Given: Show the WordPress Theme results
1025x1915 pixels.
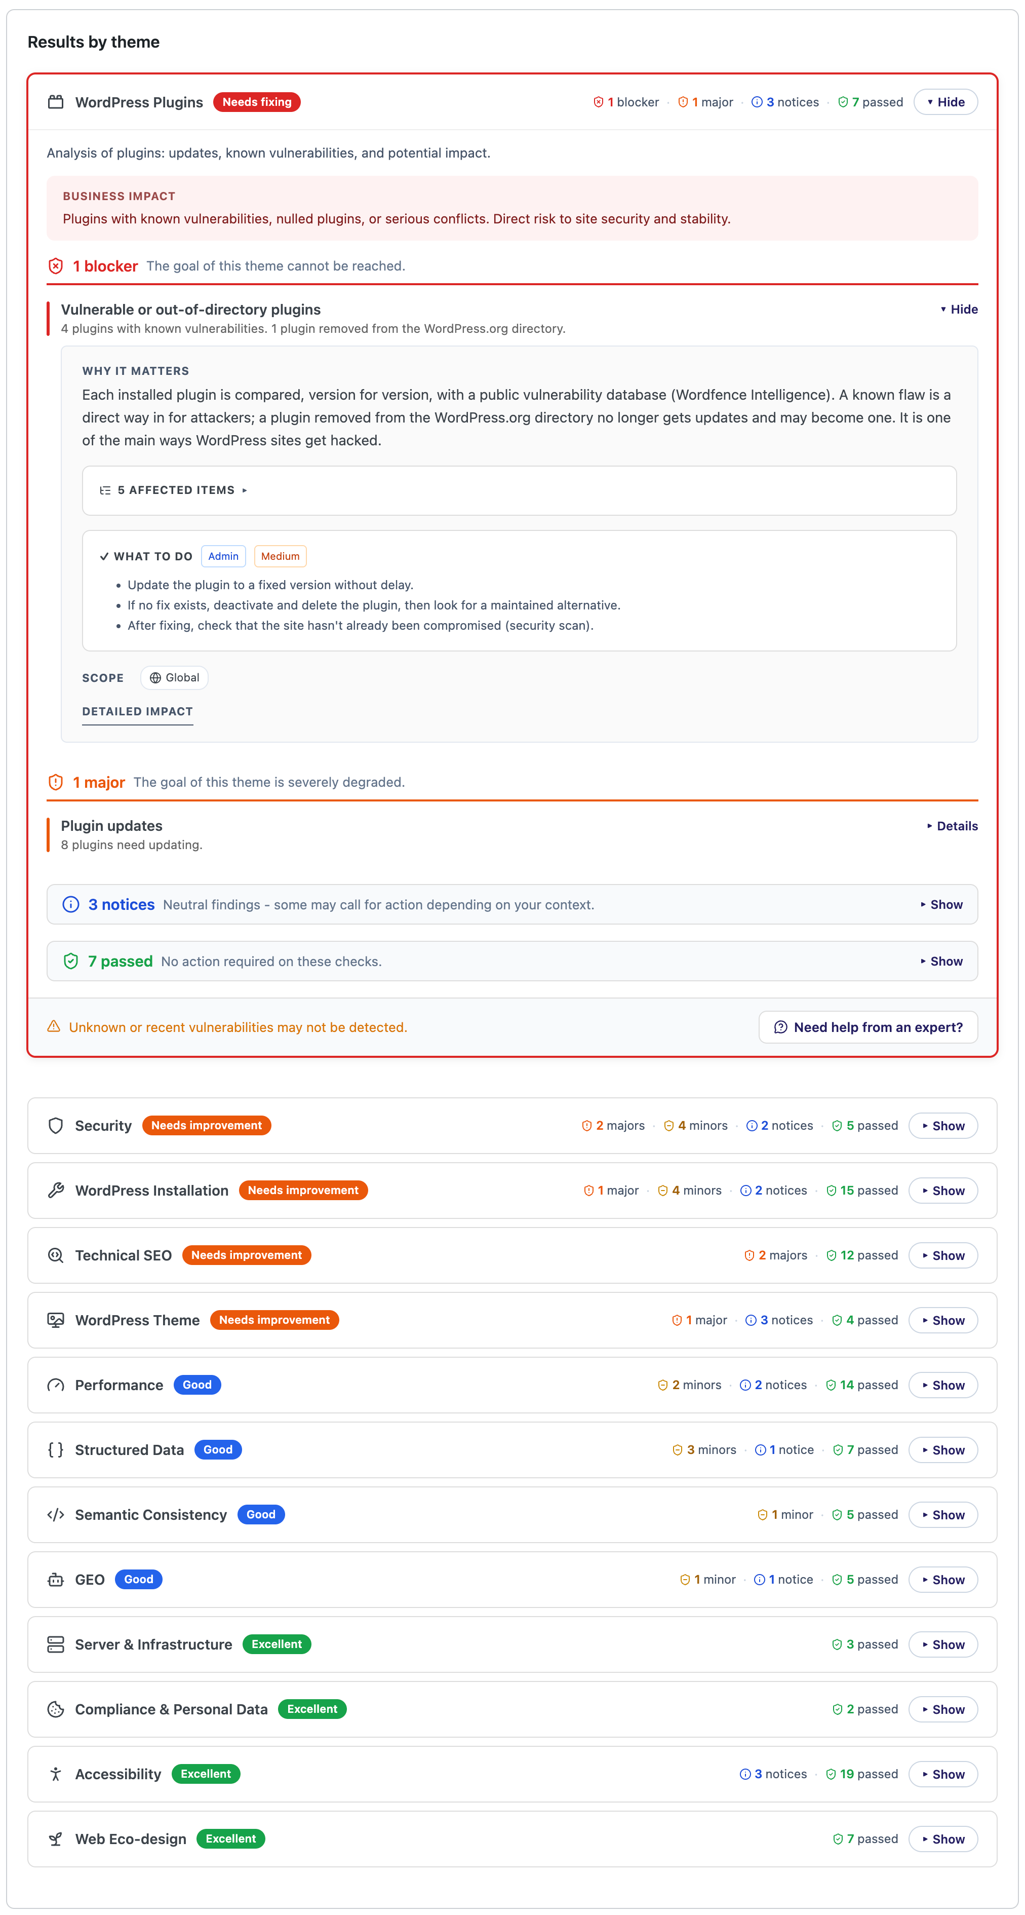Looking at the screenshot, I should tap(943, 1320).
